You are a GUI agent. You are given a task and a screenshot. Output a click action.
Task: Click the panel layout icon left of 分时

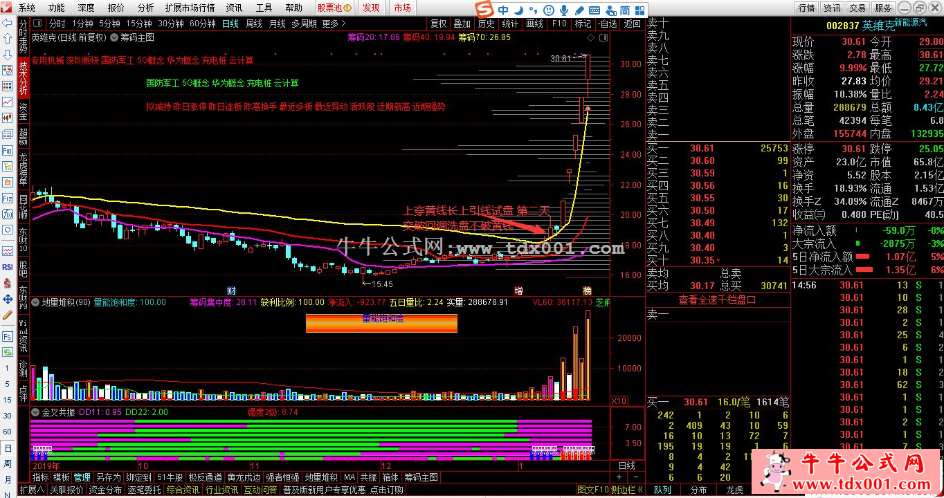[37, 24]
